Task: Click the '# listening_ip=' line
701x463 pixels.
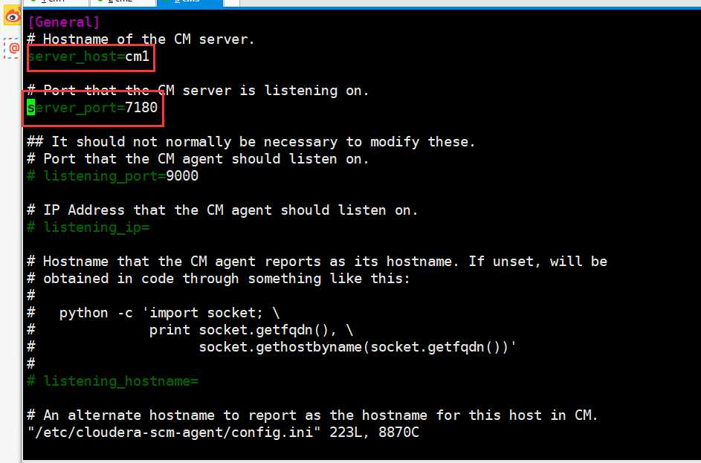Action: [88, 227]
